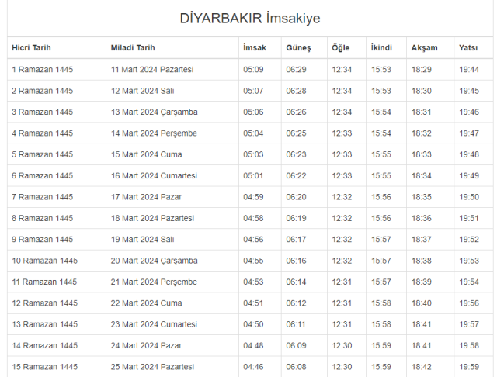The image size is (497, 377).
Task: Click Yatsı time 19:56
Action: click(x=469, y=303)
